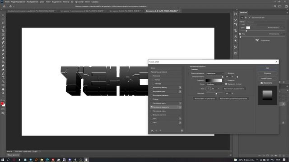Screen dimensions: 289x162
Task: Open the Blend Mode dropdown
Action: tap(215, 73)
